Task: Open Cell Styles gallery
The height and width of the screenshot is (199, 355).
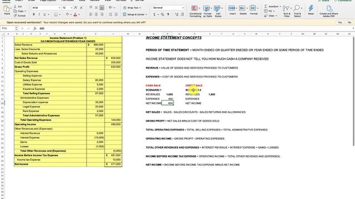Action: pyautogui.click(x=218, y=11)
